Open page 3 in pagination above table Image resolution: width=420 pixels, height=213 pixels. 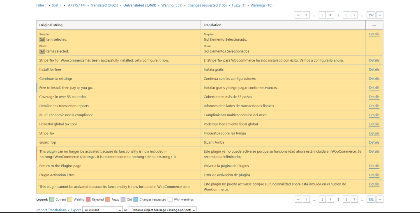pyautogui.click(x=323, y=15)
